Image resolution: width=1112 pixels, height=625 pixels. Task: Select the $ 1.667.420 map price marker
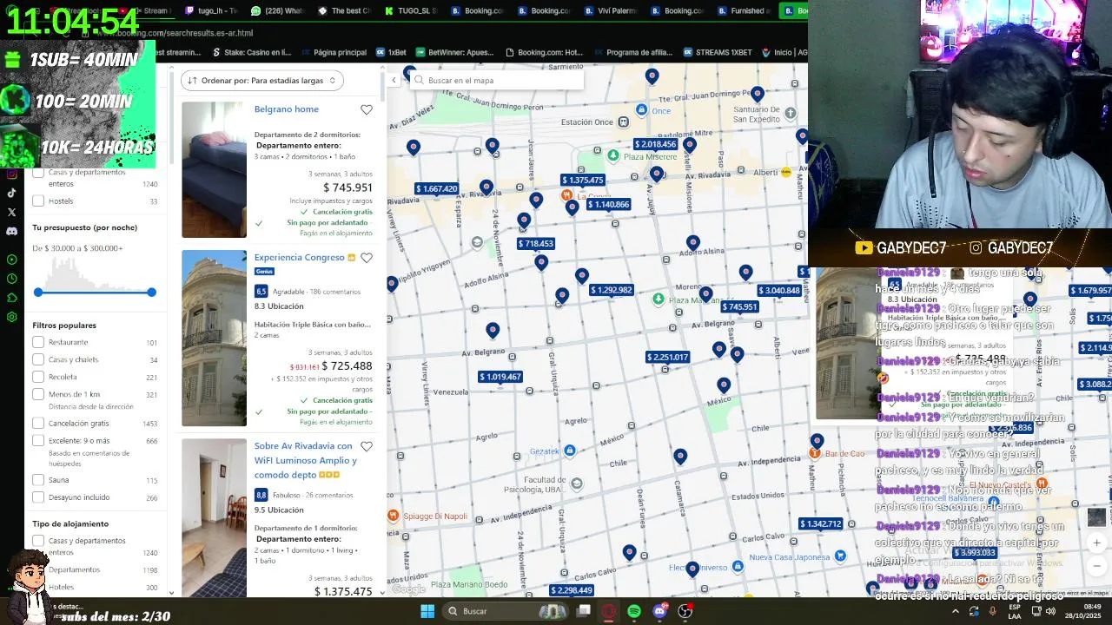(437, 188)
